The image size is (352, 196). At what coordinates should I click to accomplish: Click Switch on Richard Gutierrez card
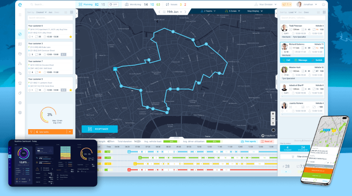pos(317,60)
